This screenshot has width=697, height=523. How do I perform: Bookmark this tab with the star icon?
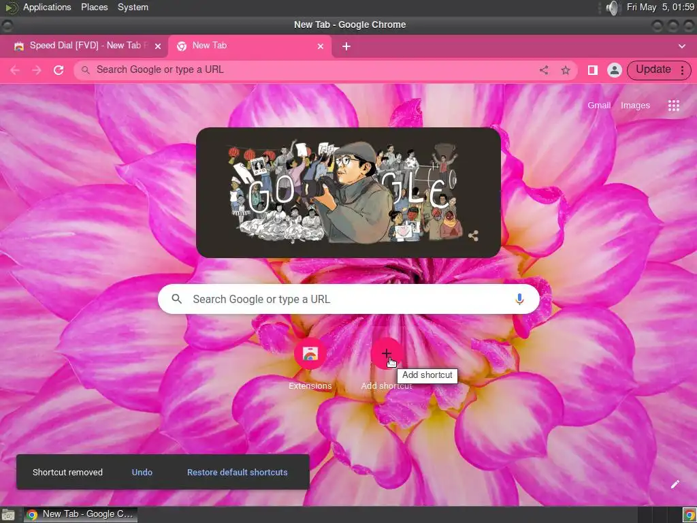pos(566,70)
